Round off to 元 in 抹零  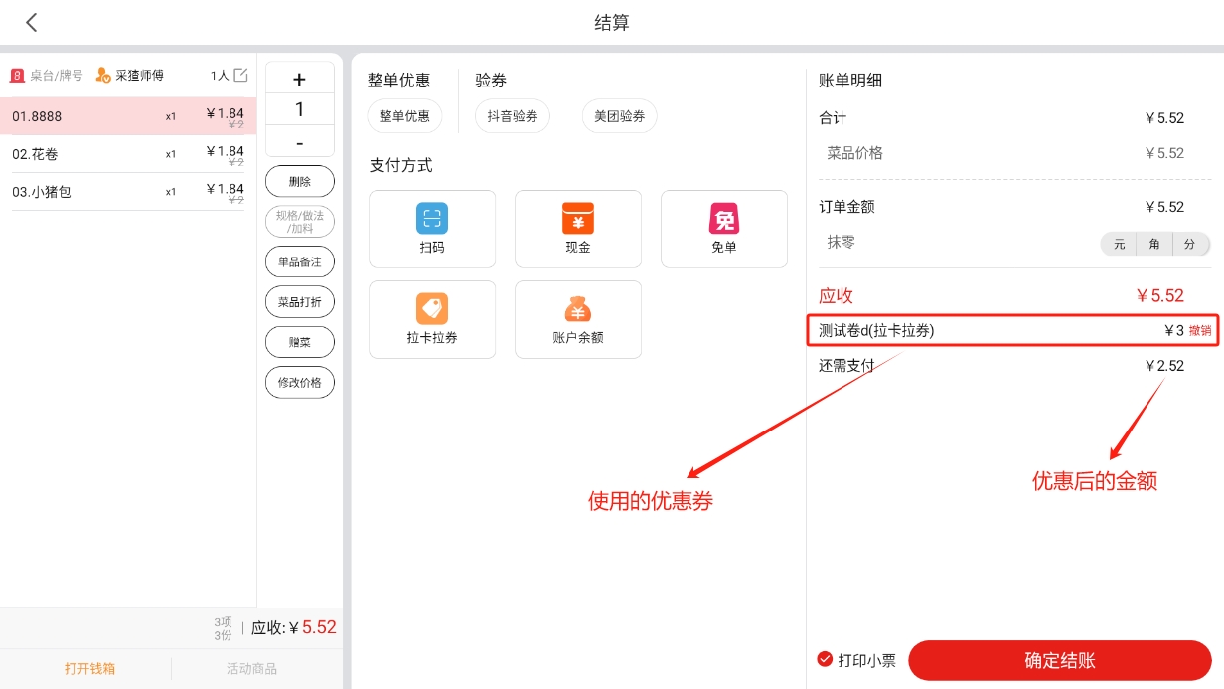coord(1119,244)
